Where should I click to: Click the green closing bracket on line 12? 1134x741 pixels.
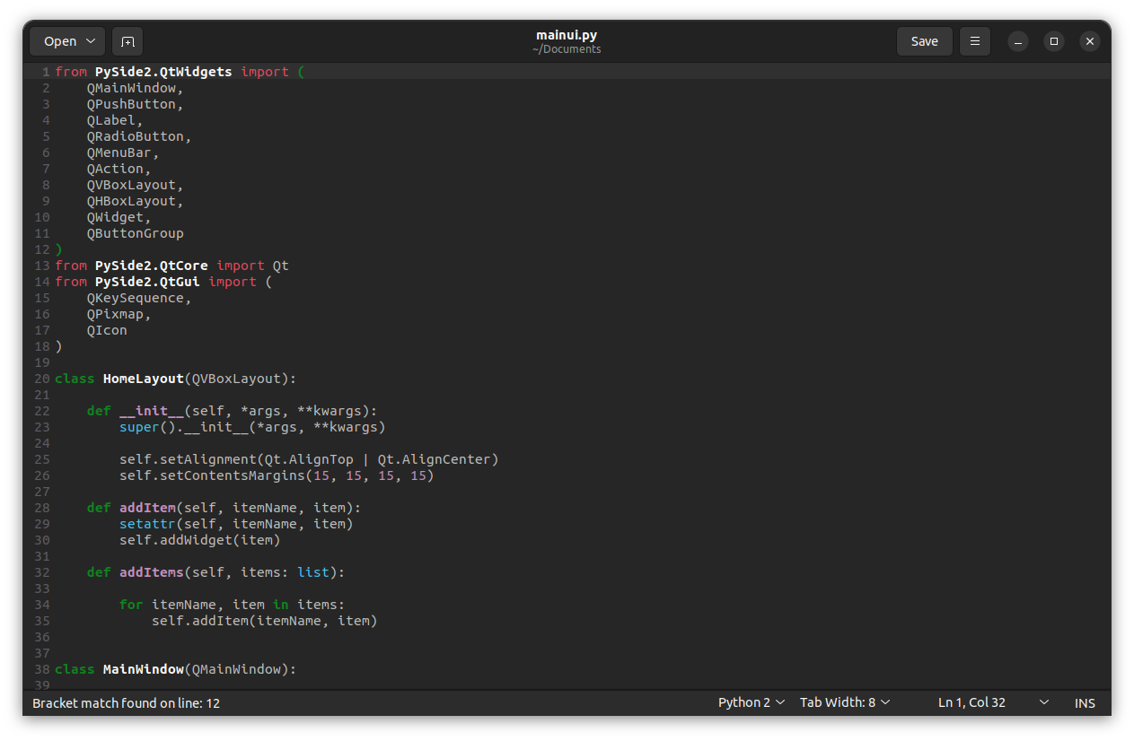click(x=59, y=249)
